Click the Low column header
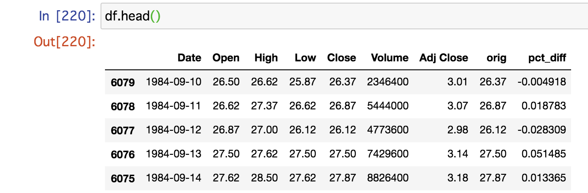Screen dimensions: 588x193 [305, 58]
